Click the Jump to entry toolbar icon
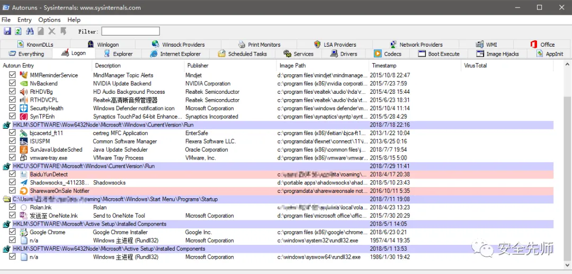The width and height of the screenshot is (572, 274). click(63, 31)
